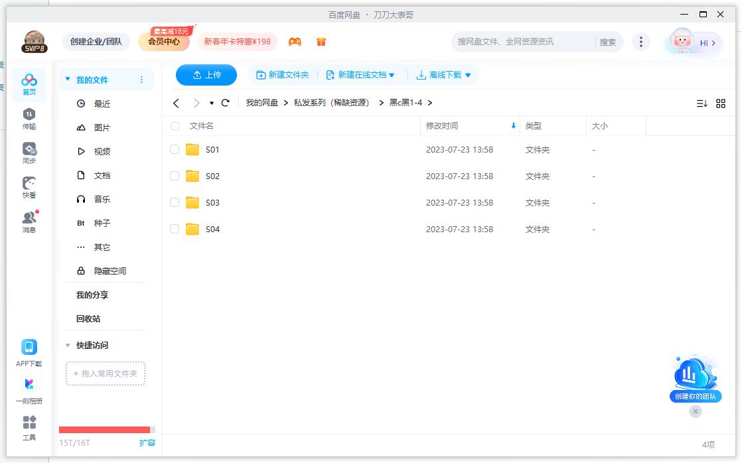Open the three-dot settings menu
742x463 pixels.
click(641, 41)
